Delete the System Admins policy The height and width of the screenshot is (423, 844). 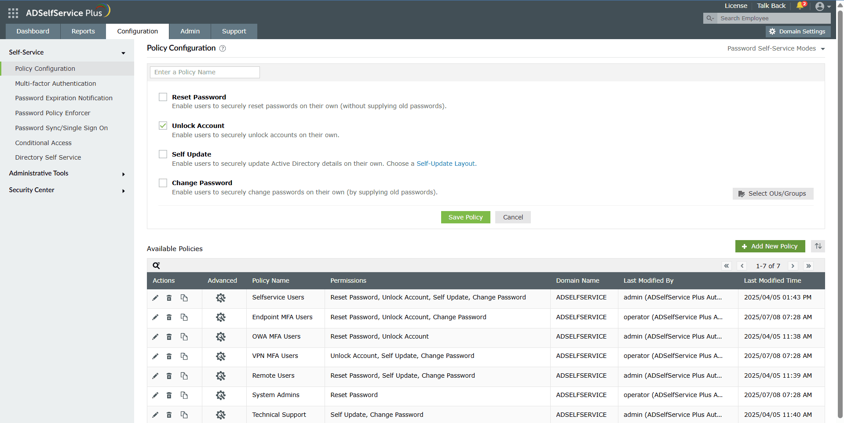click(169, 395)
